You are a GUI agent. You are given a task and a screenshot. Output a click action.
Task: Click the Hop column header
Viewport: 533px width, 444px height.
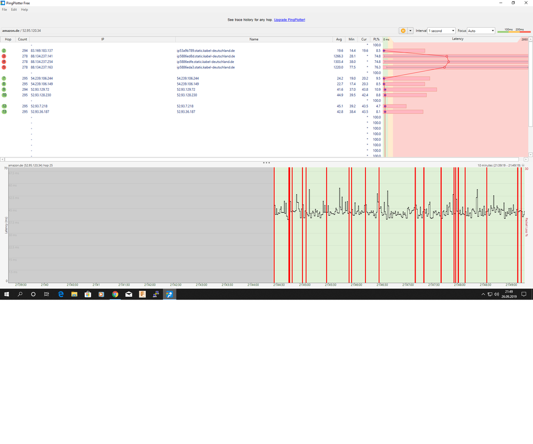(8, 39)
